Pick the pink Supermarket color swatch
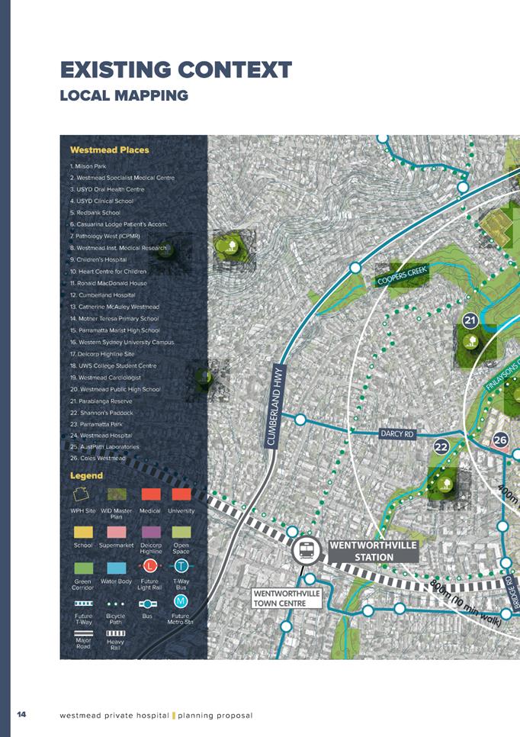The image size is (520, 737). point(116,531)
